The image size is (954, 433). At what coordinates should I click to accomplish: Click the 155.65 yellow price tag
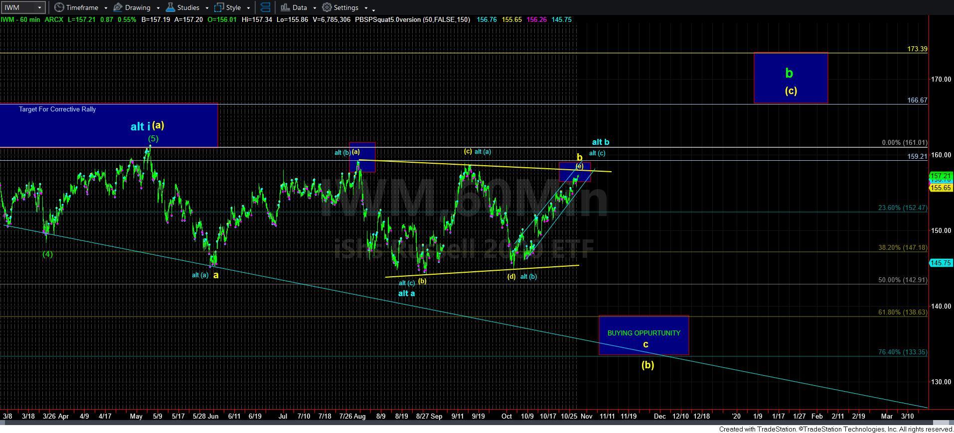click(x=941, y=188)
